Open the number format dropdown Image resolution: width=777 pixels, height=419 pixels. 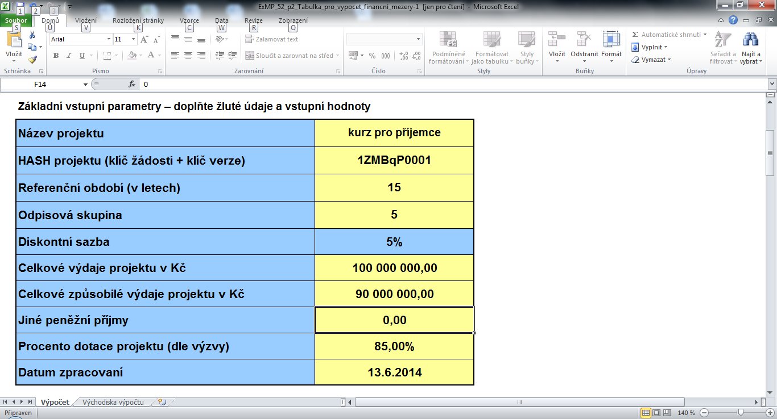[419, 39]
